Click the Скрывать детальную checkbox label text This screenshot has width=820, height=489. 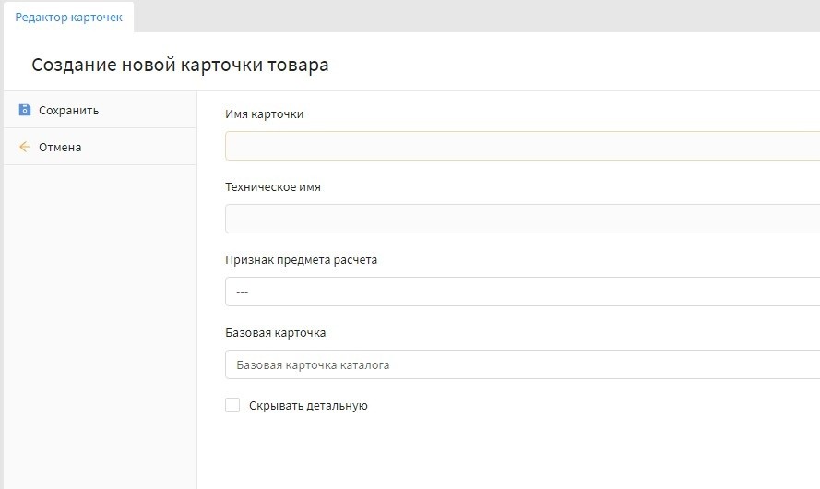308,405
